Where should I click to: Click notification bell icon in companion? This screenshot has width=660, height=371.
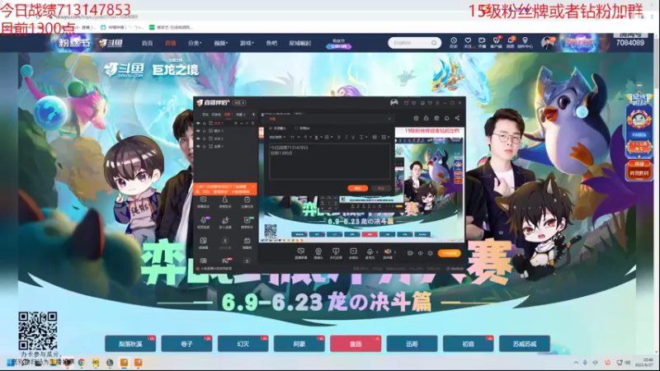click(446, 118)
